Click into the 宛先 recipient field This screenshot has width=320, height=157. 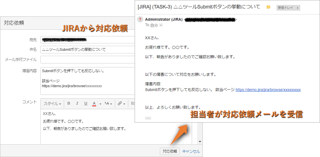point(88,40)
